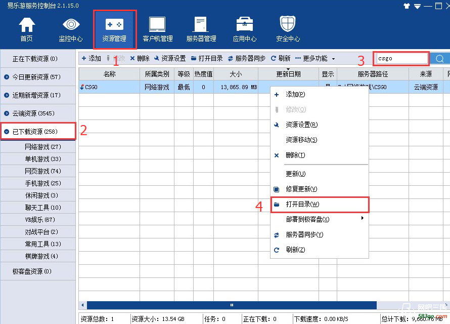The height and width of the screenshot is (324, 450).
Task: Click the 云端资源 source cell
Action: click(426, 87)
